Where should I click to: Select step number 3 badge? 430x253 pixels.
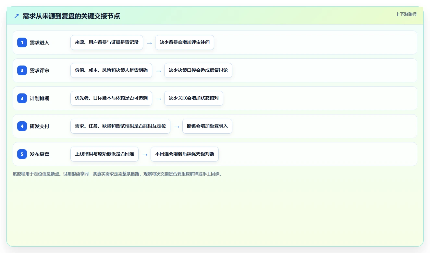(x=22, y=98)
